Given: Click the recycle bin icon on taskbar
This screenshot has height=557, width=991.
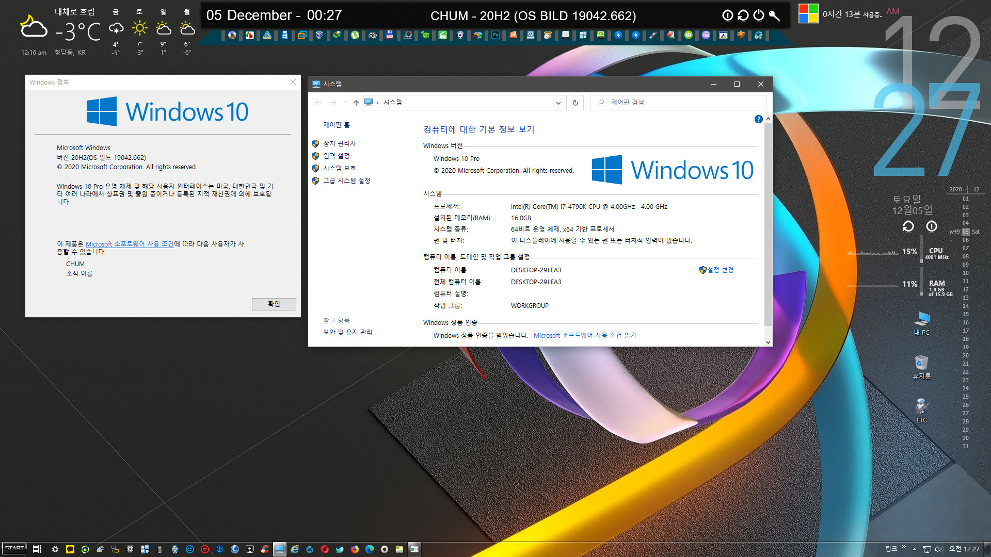Looking at the screenshot, I should coord(160,549).
